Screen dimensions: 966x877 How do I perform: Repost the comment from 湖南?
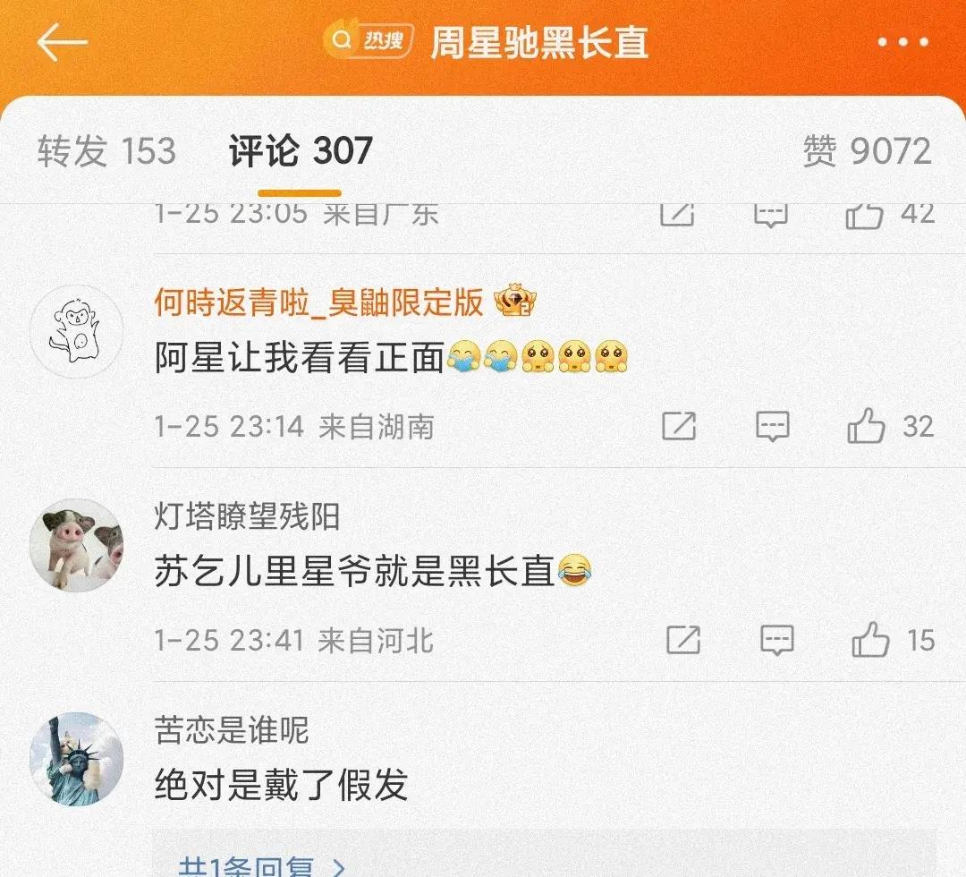(x=679, y=426)
